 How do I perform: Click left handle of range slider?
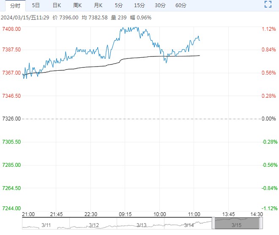click(x=213, y=223)
